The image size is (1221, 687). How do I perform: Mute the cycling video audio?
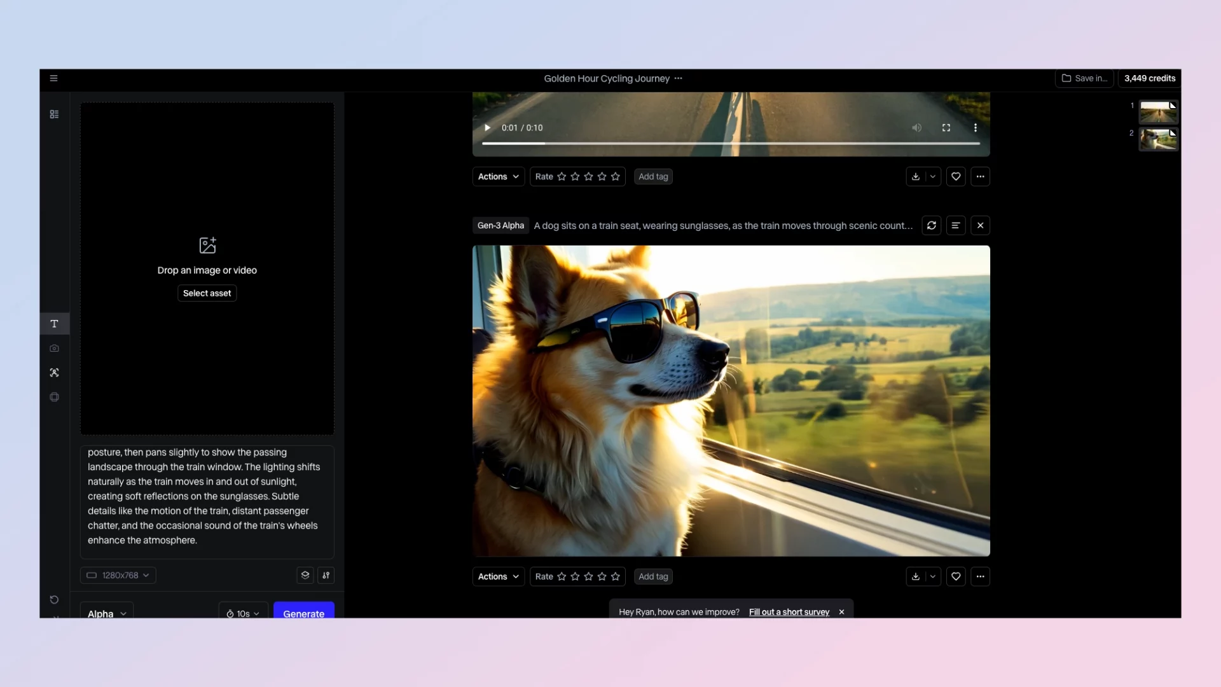point(916,128)
